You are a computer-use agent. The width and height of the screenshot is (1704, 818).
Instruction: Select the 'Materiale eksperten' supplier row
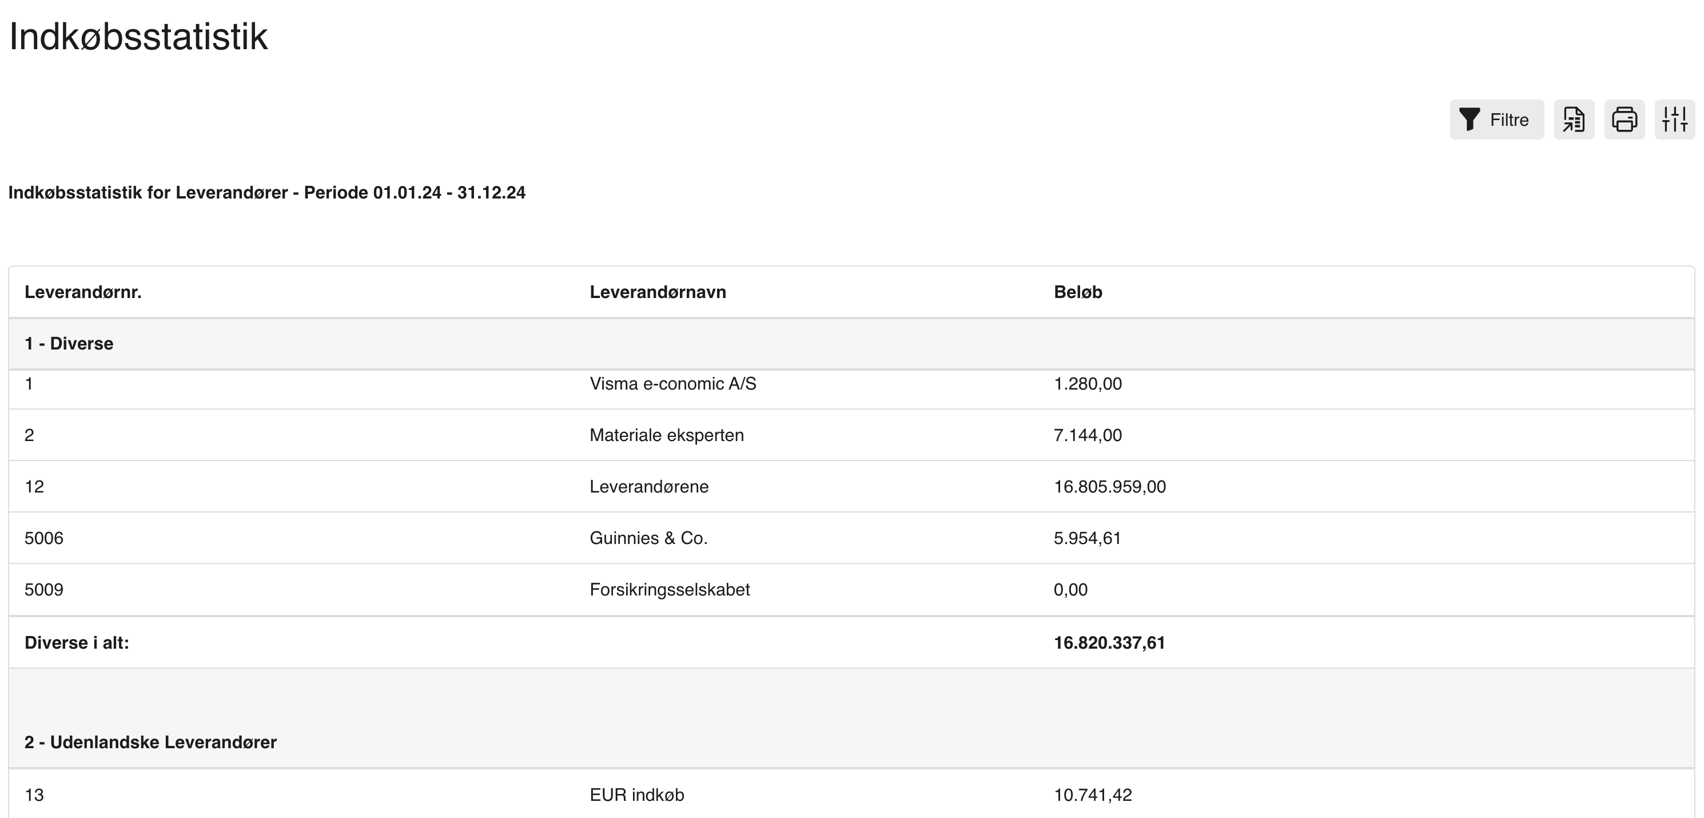click(667, 435)
